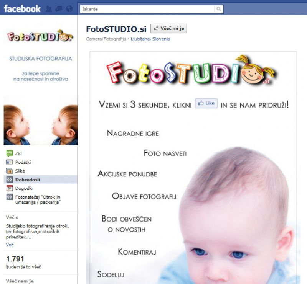Click the "Komentiraj" text
Image resolution: width=307 pixels, height=284 pixels.
[137, 252]
